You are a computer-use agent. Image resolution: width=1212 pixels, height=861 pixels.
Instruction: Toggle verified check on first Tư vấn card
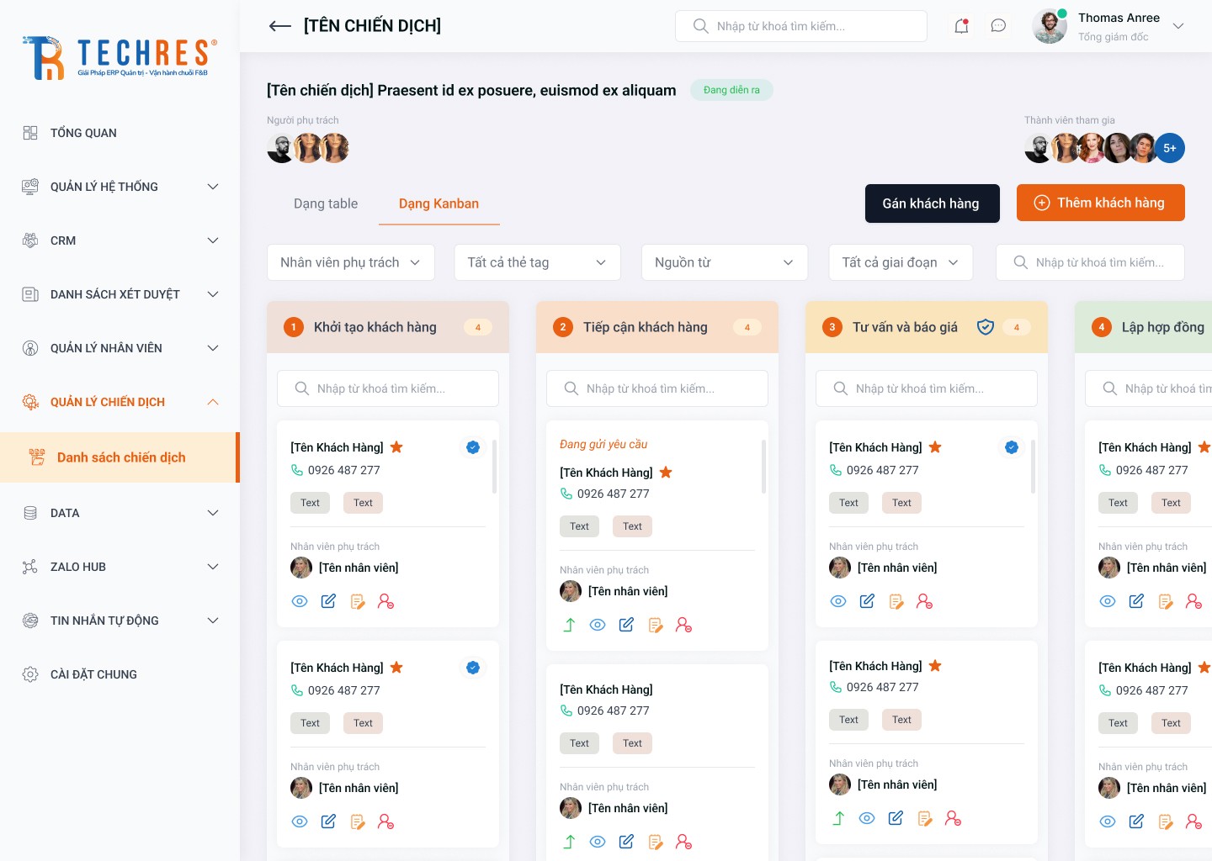click(x=1012, y=447)
